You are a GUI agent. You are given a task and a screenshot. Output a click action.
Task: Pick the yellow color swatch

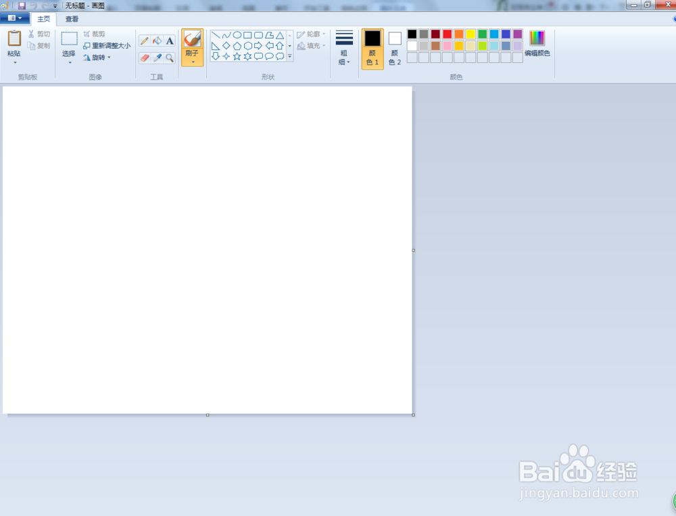pyautogui.click(x=470, y=34)
